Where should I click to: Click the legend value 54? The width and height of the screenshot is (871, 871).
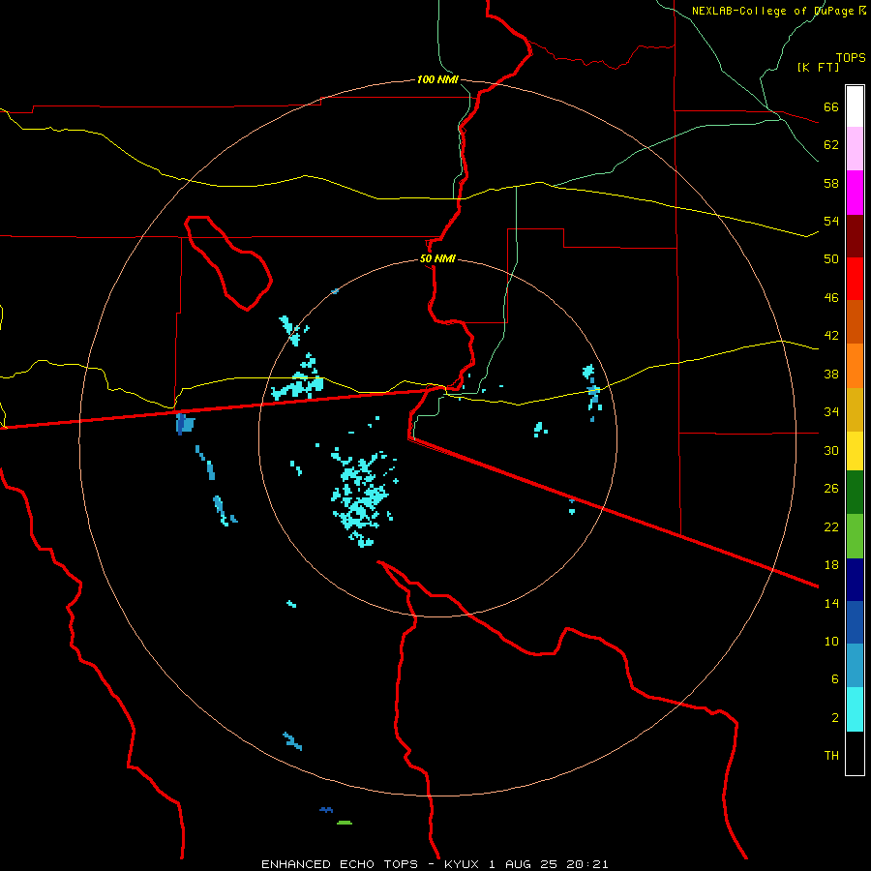point(831,221)
